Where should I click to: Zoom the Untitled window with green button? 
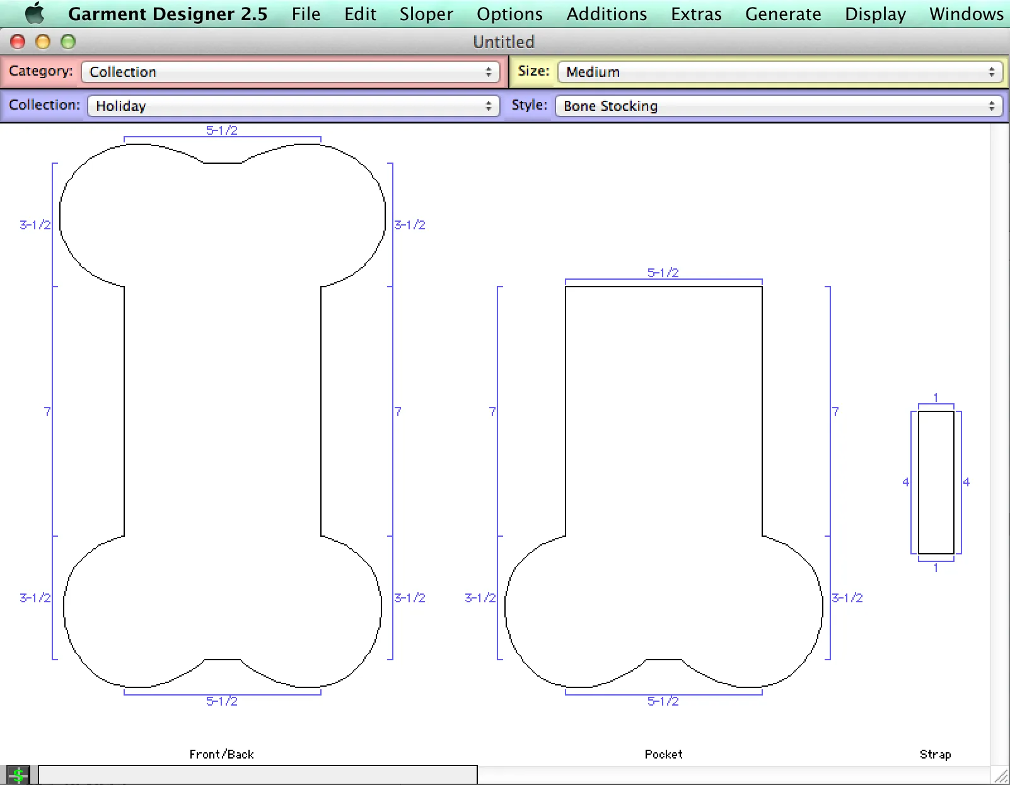(68, 42)
